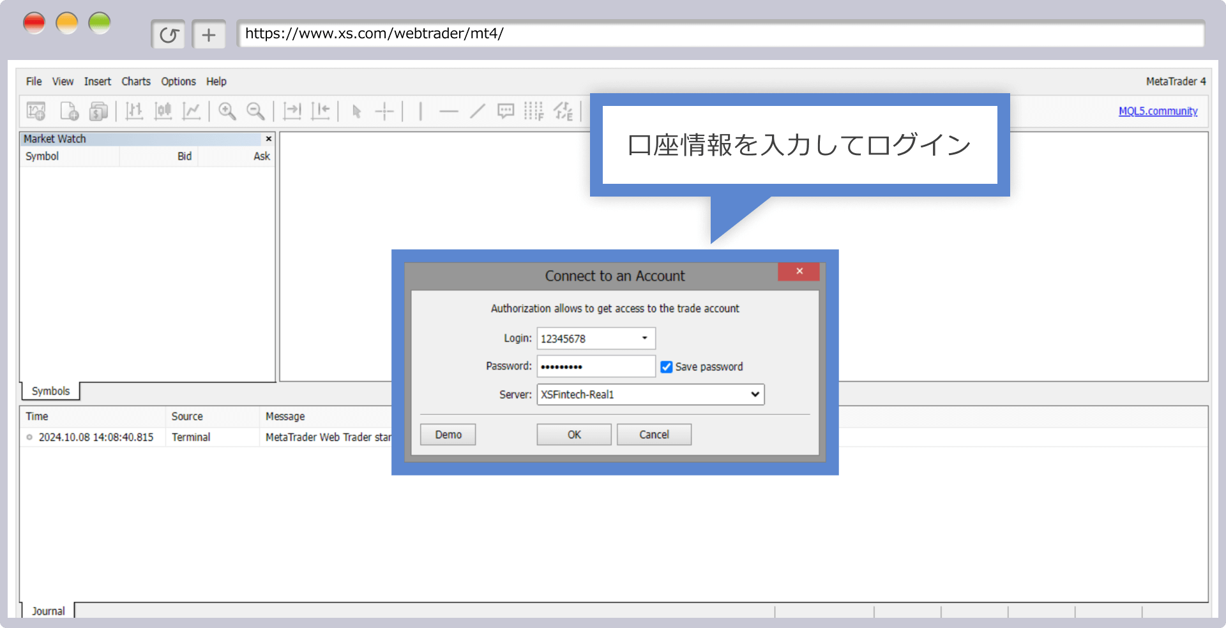
Task: Open the Help menu
Action: 216,81
